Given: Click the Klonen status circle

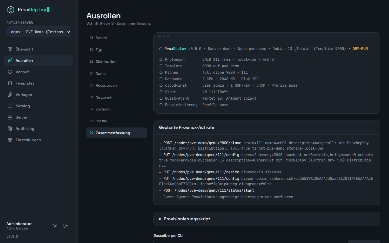Looking at the screenshot, I should pyautogui.click(x=161, y=72).
